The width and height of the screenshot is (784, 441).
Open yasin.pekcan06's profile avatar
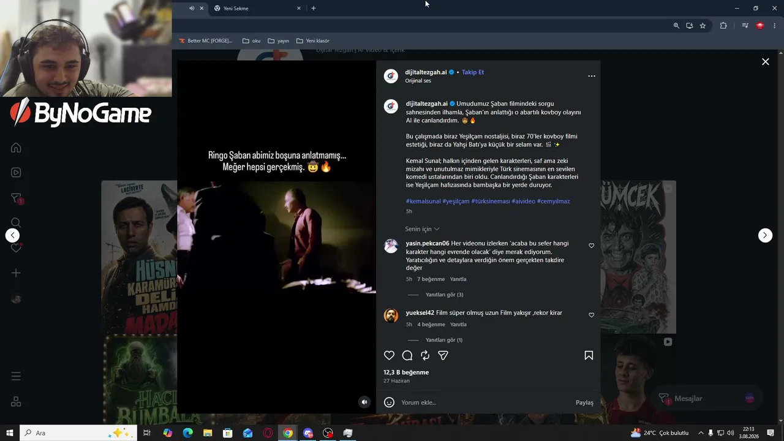click(391, 246)
